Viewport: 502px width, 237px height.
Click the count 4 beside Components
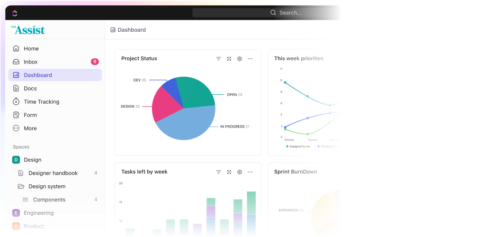click(96, 200)
